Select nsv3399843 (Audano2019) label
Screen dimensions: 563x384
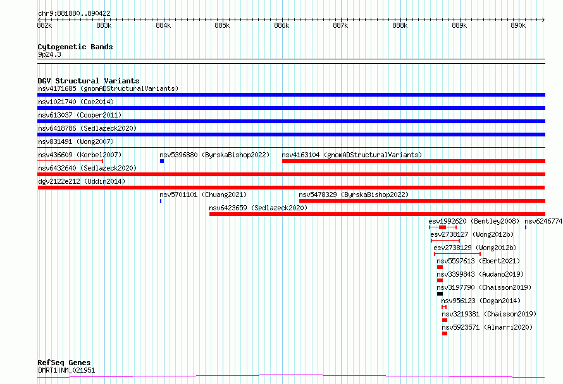pyautogui.click(x=480, y=274)
